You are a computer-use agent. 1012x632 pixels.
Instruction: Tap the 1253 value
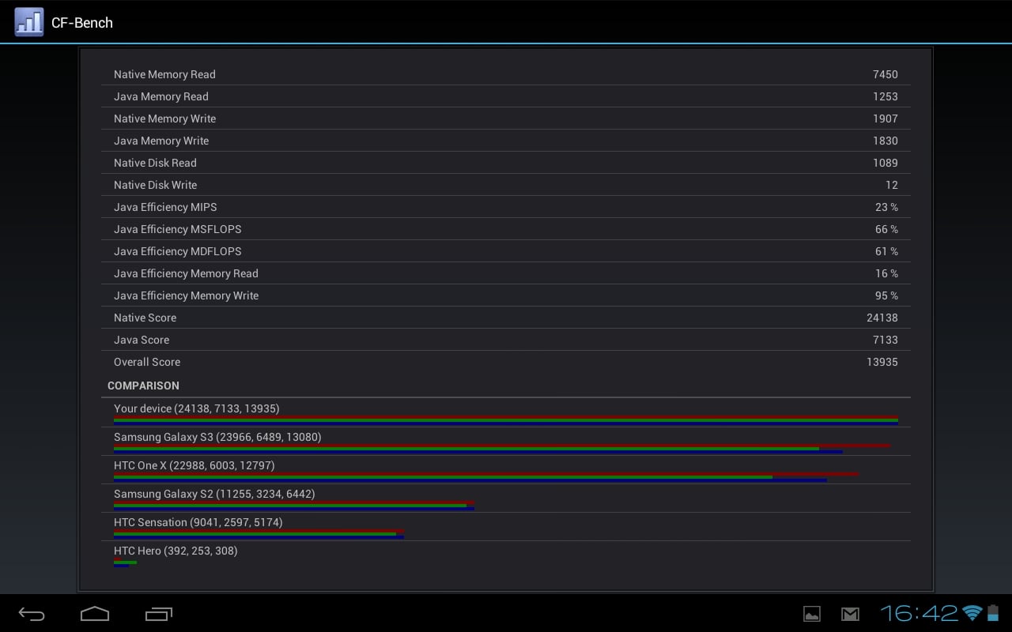tap(885, 96)
